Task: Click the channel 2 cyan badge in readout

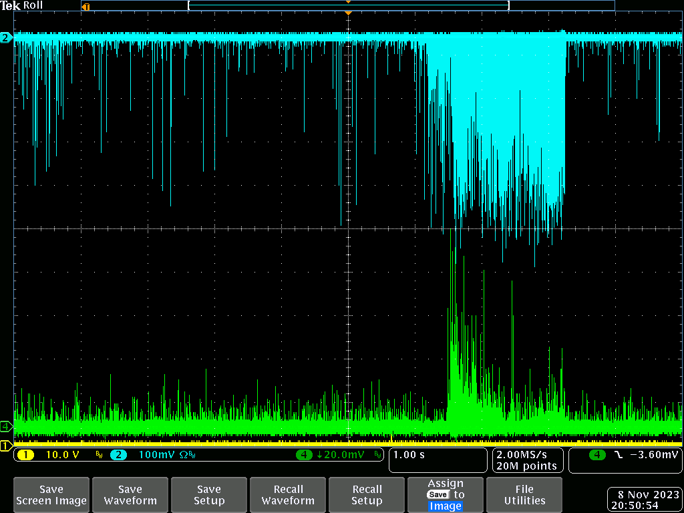Action: (x=118, y=455)
